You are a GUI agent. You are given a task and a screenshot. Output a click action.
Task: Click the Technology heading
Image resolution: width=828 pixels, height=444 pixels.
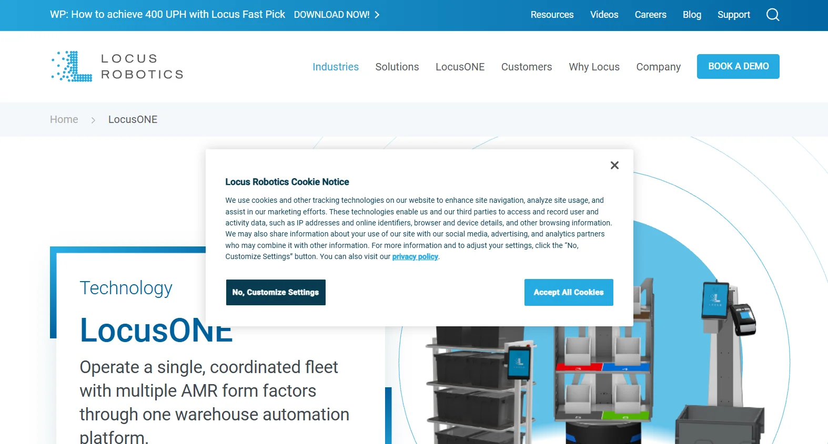(x=126, y=288)
